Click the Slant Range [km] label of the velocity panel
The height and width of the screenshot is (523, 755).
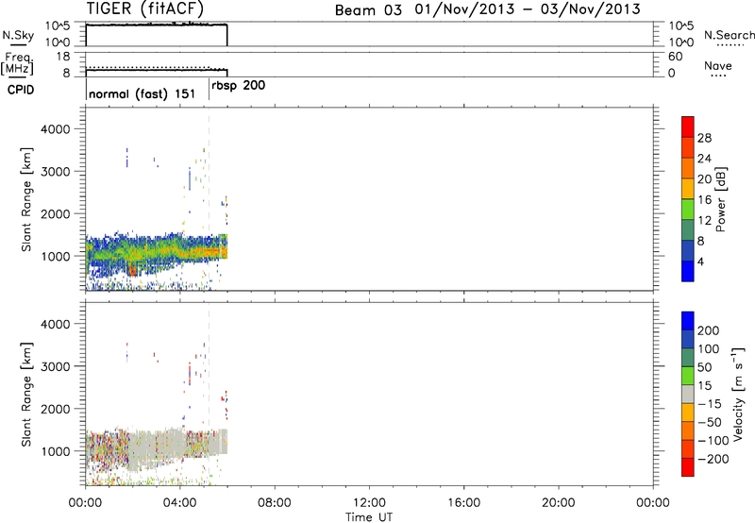26,395
